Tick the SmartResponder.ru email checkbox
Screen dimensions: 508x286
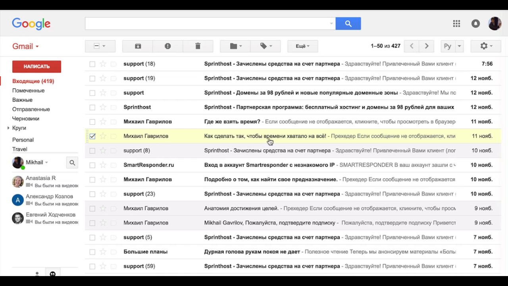pyautogui.click(x=92, y=165)
